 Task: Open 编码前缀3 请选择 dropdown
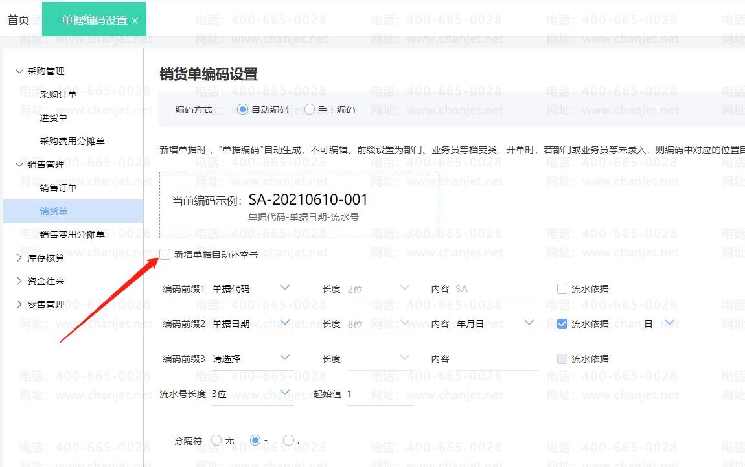[252, 359]
